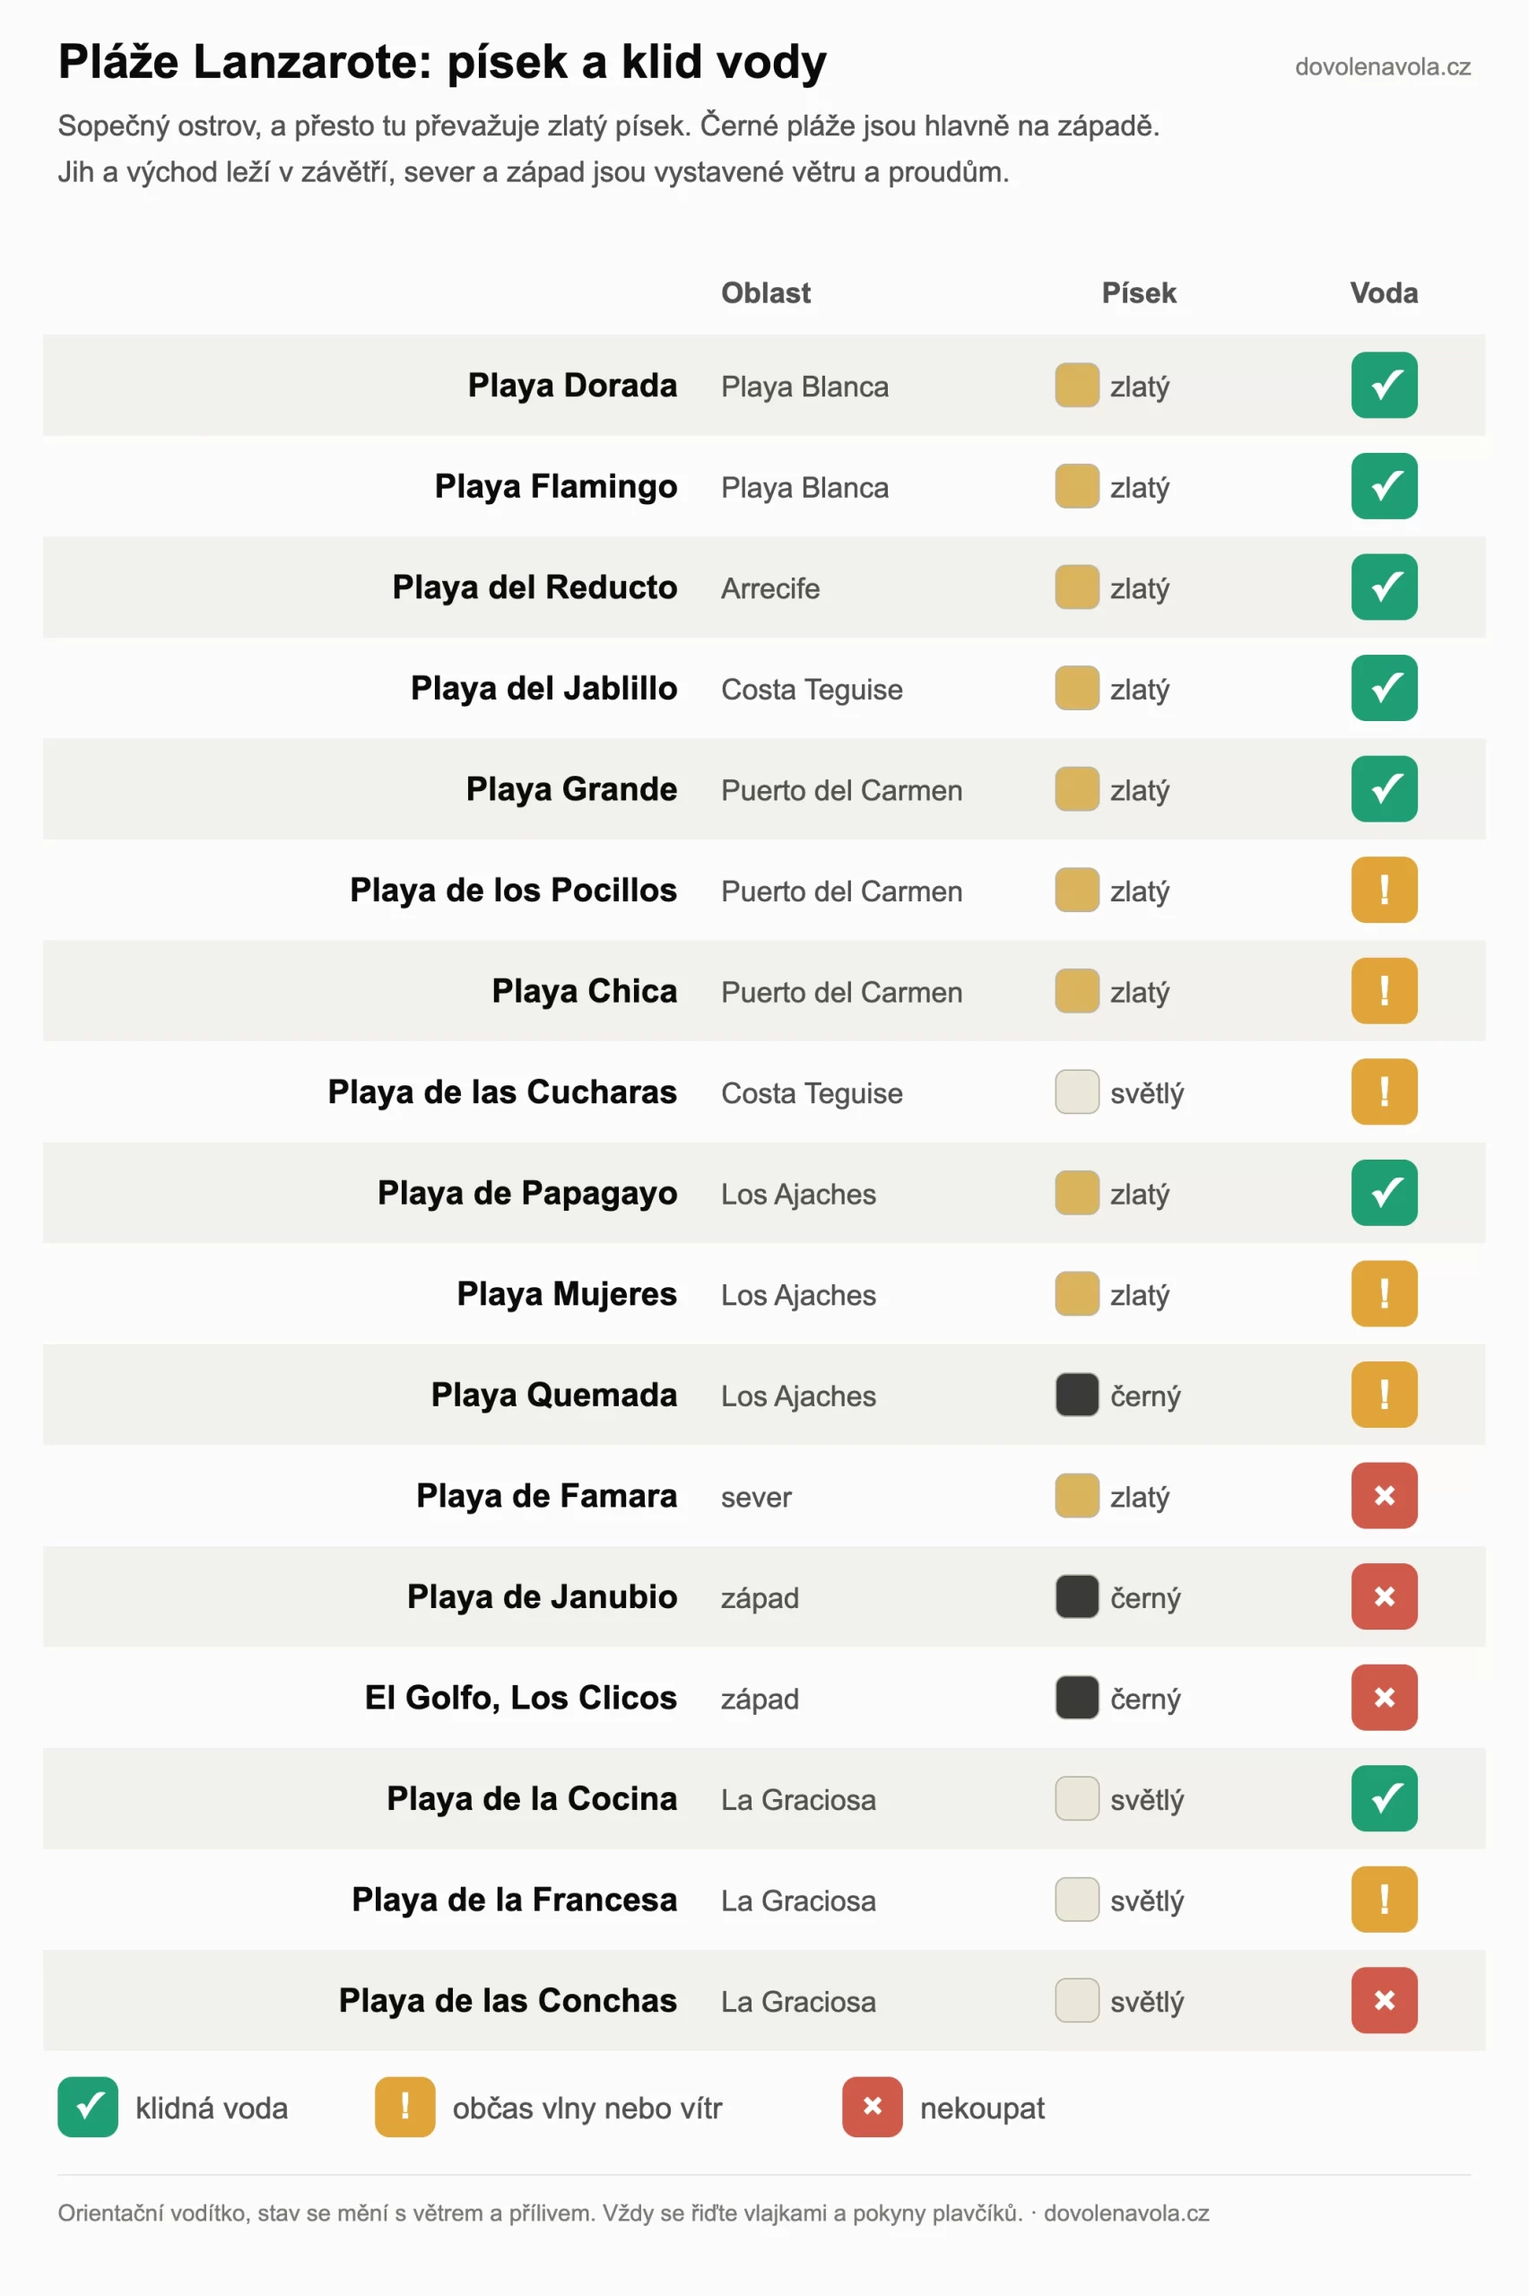The width and height of the screenshot is (1529, 2296).
Task: Click the green check icon for Playa de la Cocina
Action: 1384,1798
